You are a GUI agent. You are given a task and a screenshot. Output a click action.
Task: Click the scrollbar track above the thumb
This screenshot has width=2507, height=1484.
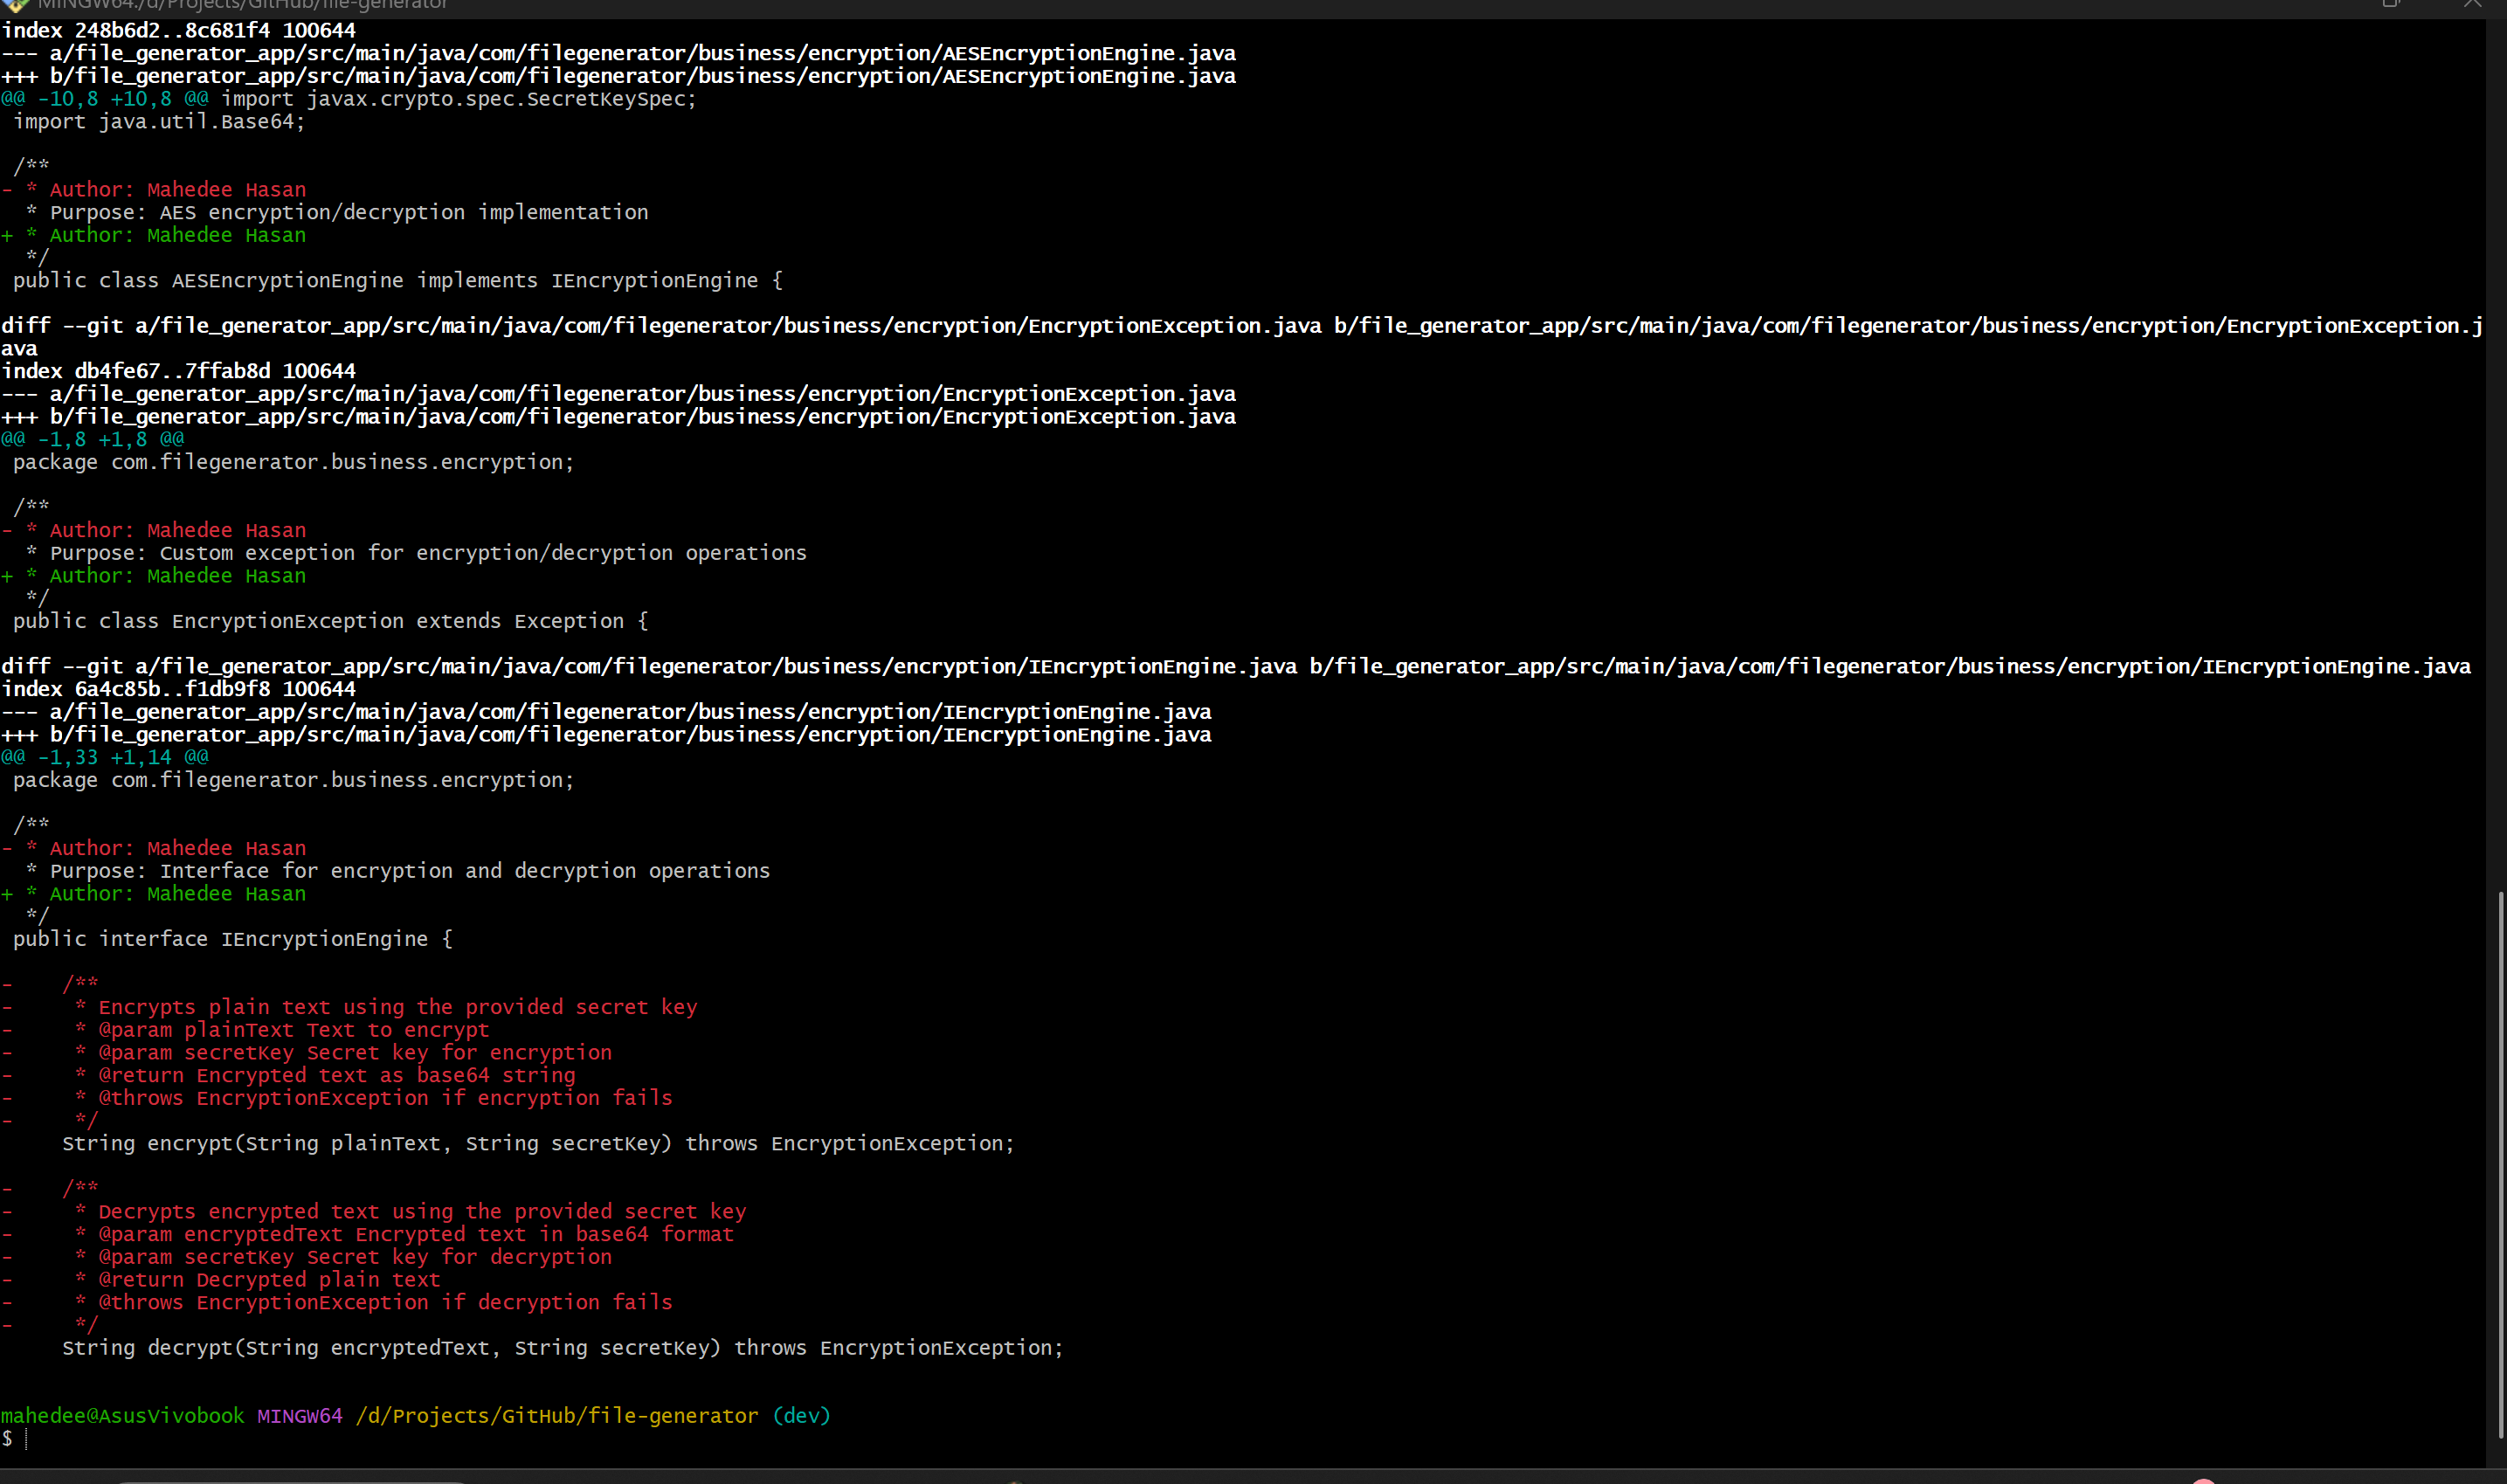pos(2499,450)
